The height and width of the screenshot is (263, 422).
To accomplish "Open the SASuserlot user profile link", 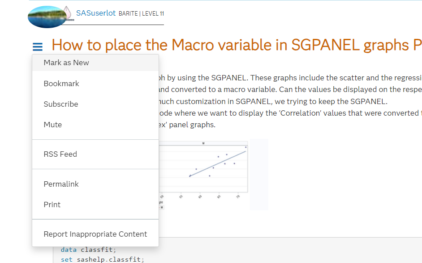I will click(x=96, y=13).
